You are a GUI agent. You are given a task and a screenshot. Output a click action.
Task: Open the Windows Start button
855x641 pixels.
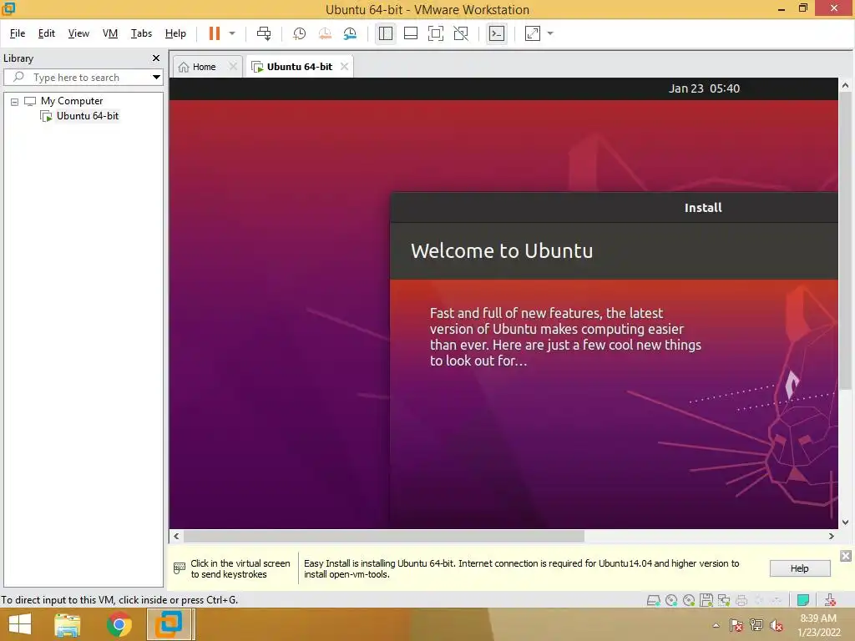20,624
